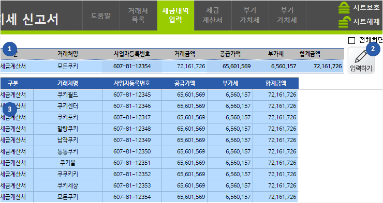Image resolution: width=383 pixels, height=203 pixels.
Task: Click 거래처명 input cell 모든쿠키 in top row
Action: coord(68,66)
